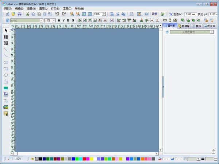Open the 打印(P) menu

(55, 8)
